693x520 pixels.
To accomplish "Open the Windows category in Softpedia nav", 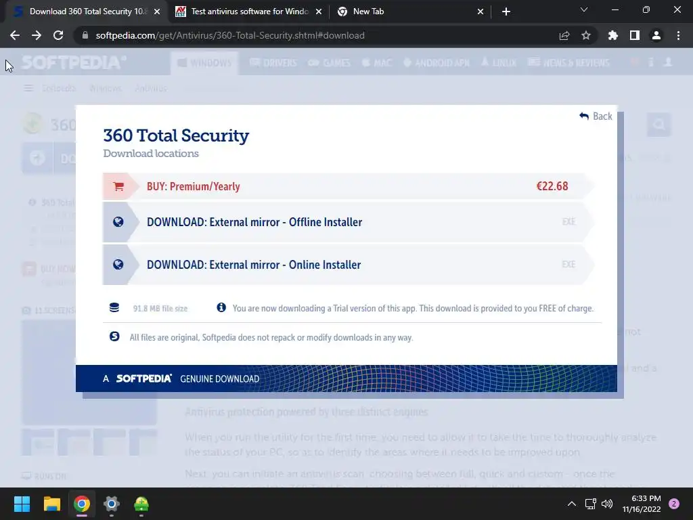I will coord(204,63).
